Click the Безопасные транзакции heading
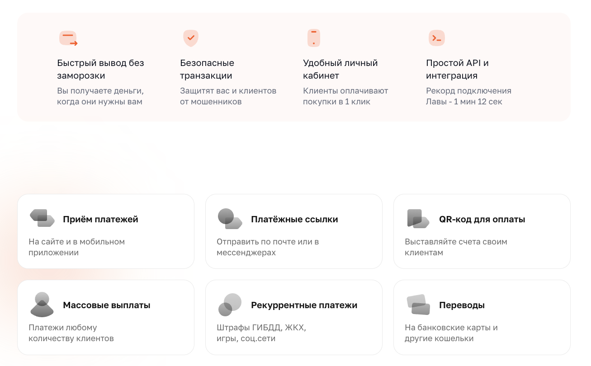Image resolution: width=591 pixels, height=366 pixels. pyautogui.click(x=207, y=69)
